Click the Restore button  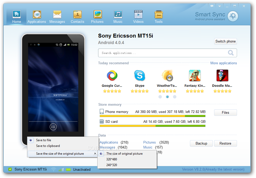tap(225, 143)
